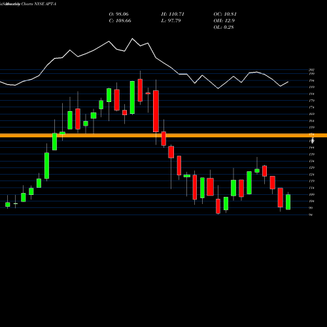The height and width of the screenshot is (327, 327).
Task: Click the low price value L: 97.79
Action: (x=171, y=21)
